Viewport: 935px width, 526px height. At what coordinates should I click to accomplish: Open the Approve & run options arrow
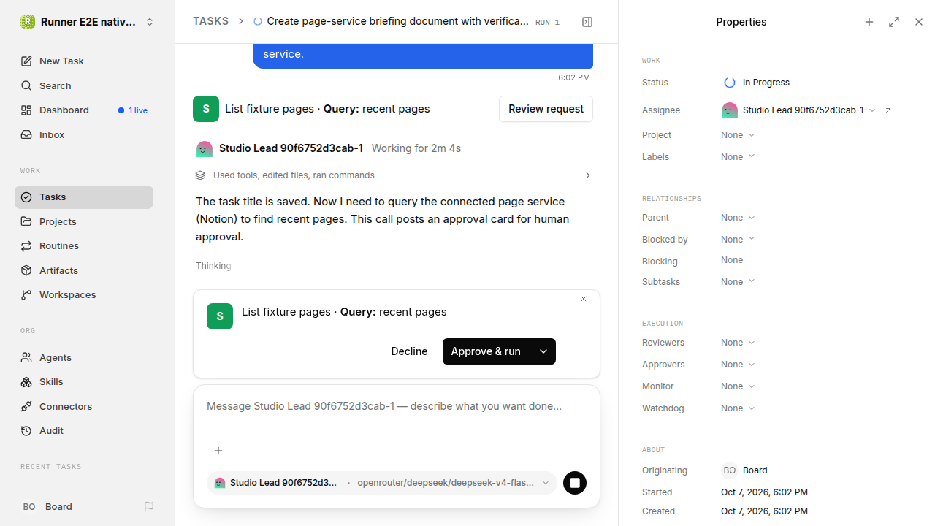click(543, 351)
